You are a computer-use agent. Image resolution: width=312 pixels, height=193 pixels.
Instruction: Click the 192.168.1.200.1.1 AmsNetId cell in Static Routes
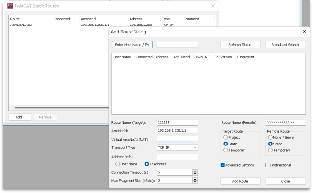(95, 24)
